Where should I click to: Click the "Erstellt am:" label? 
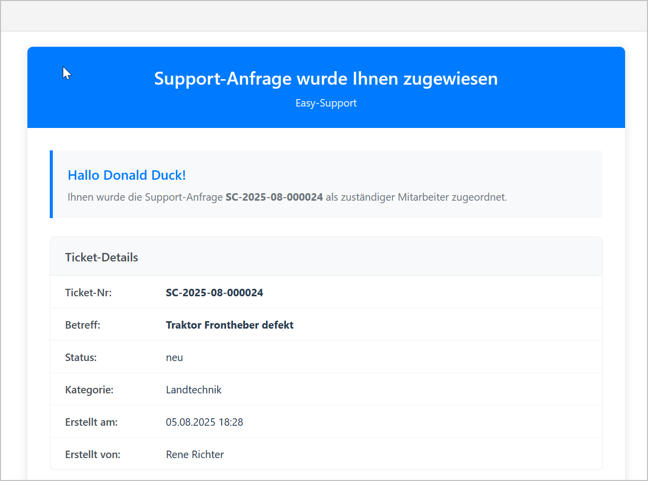[x=91, y=422]
